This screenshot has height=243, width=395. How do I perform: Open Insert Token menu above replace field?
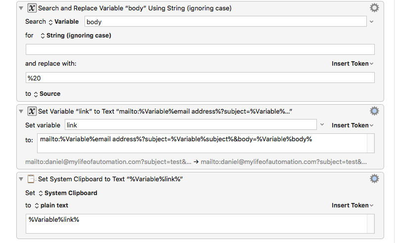(352, 64)
